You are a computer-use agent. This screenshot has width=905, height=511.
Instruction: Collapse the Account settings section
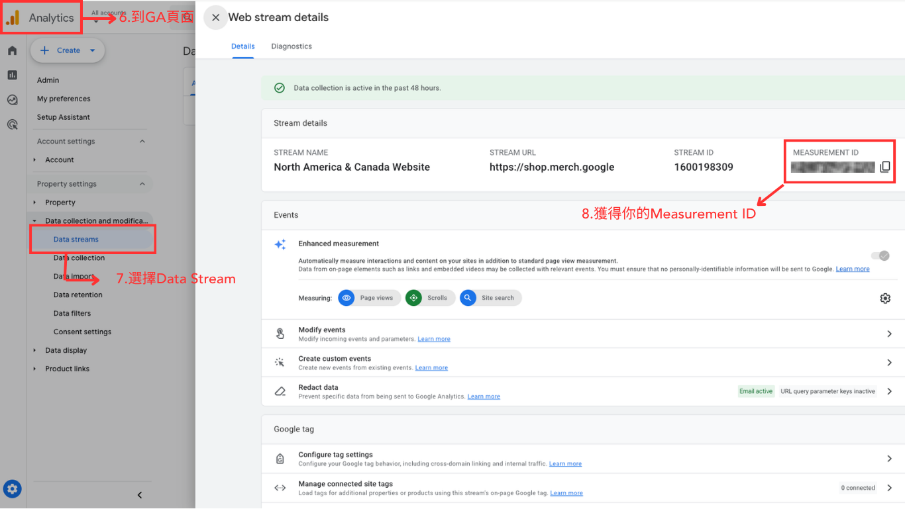click(142, 142)
